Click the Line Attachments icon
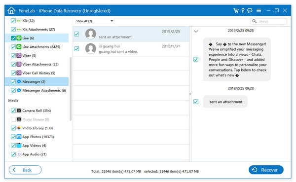The image size is (296, 182). (19, 47)
